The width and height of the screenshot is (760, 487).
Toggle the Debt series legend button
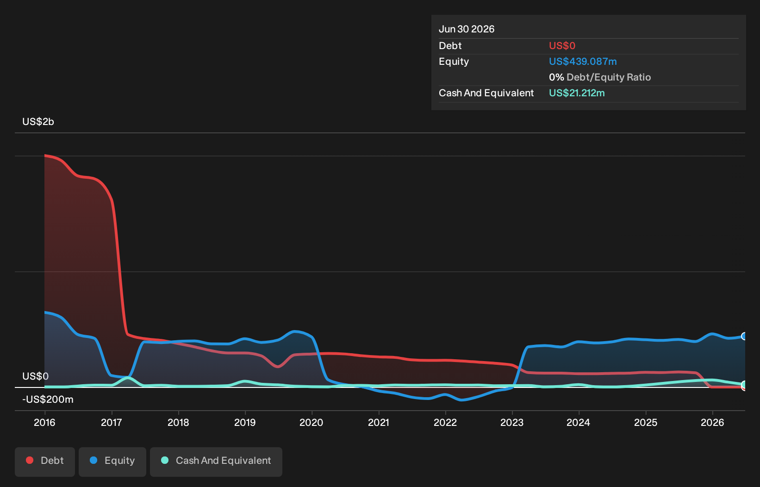point(45,462)
